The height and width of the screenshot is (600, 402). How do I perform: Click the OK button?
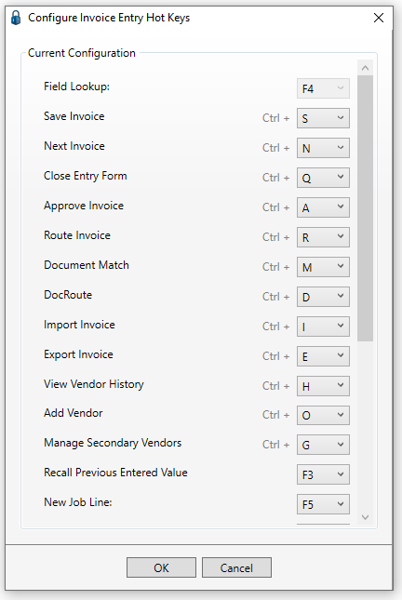pyautogui.click(x=161, y=567)
